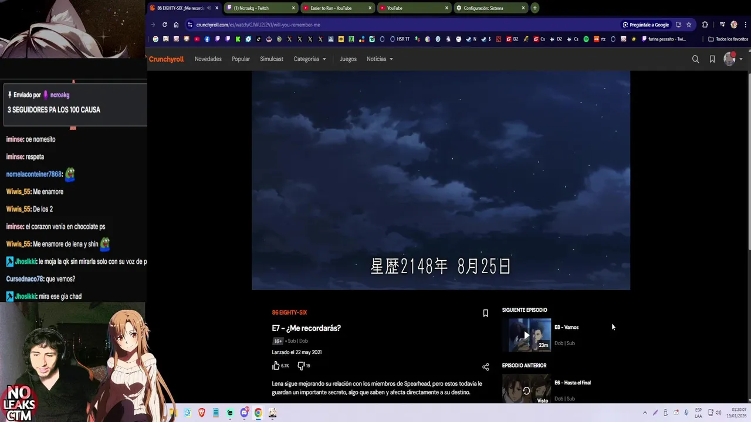Viewport: 751px width, 422px height.
Task: Expand the Categorías dropdown
Action: [x=310, y=59]
